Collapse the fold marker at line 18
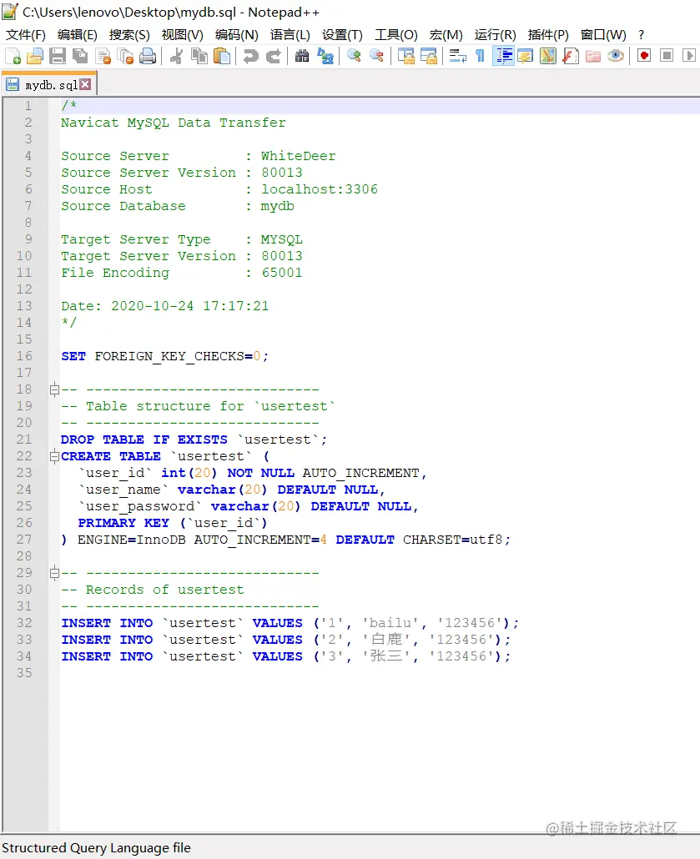The width and height of the screenshot is (700, 859). tap(54, 389)
